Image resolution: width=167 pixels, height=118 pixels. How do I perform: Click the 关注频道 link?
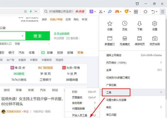coord(59,38)
